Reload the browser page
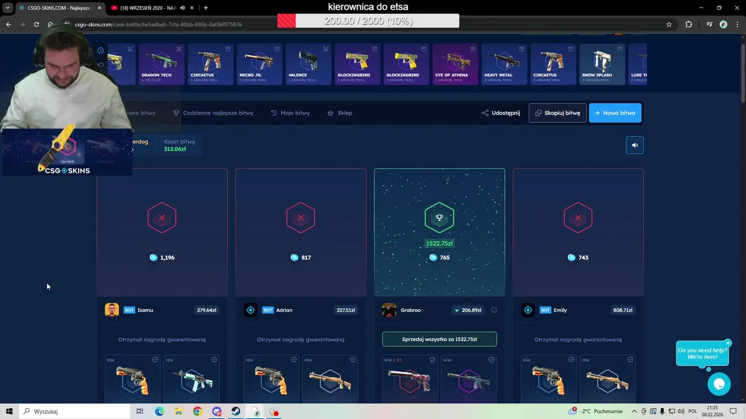 pos(36,24)
